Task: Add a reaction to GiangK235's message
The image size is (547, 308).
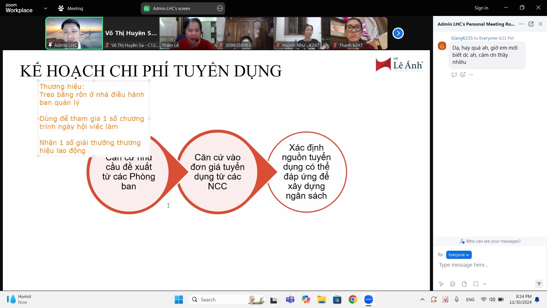Action: [x=463, y=75]
